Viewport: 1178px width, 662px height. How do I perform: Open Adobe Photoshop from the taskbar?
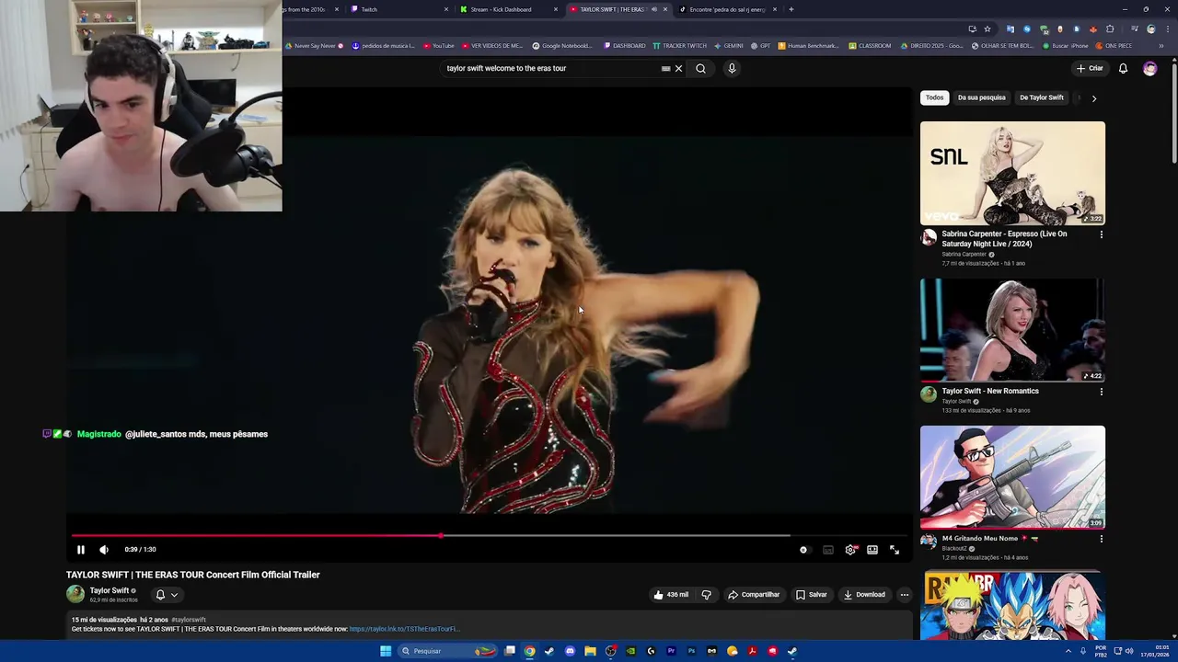[x=691, y=651]
